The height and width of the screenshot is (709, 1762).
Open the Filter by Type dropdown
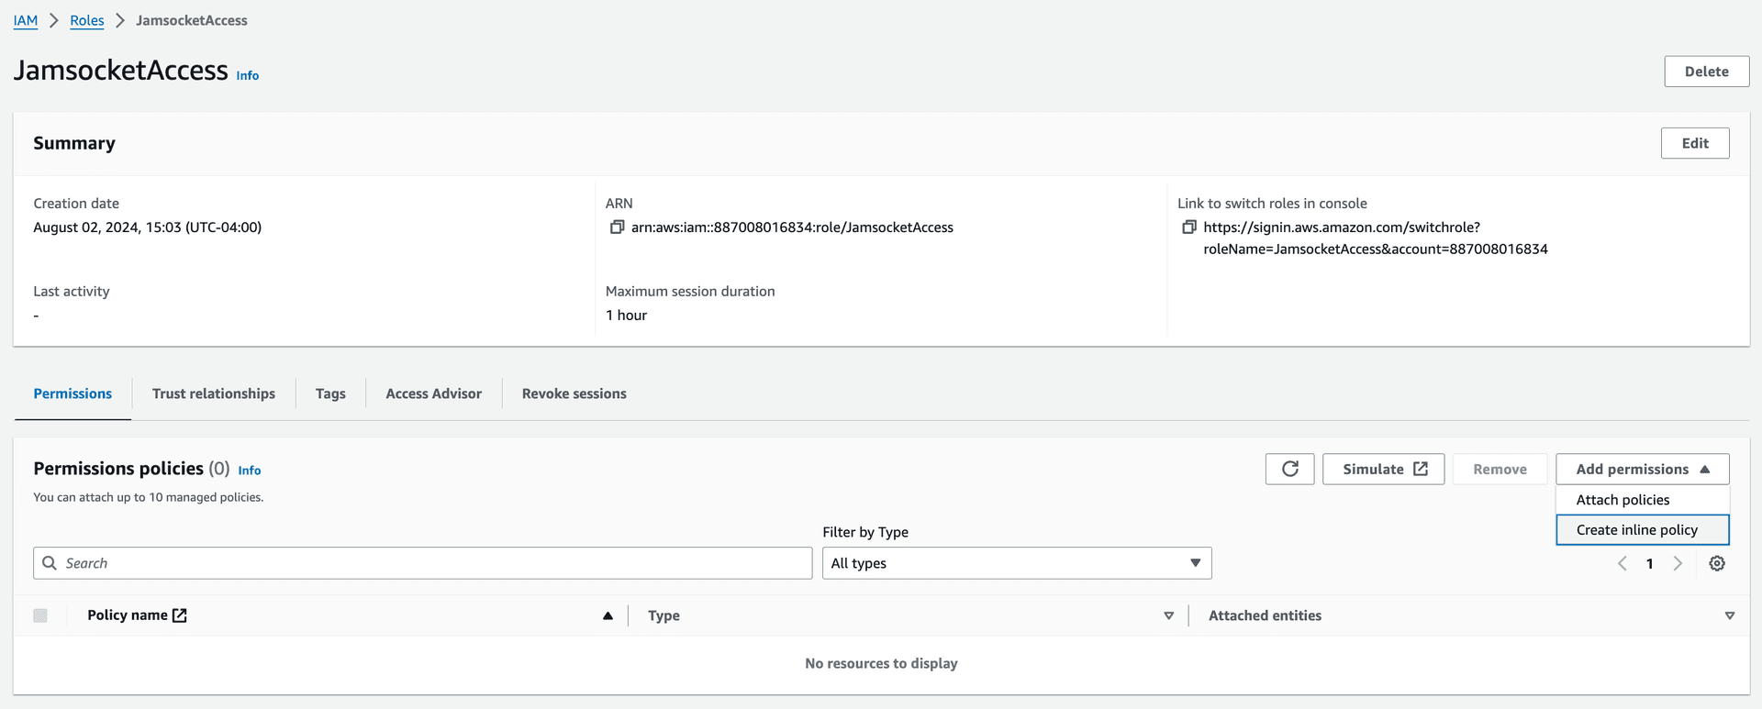[1017, 563]
